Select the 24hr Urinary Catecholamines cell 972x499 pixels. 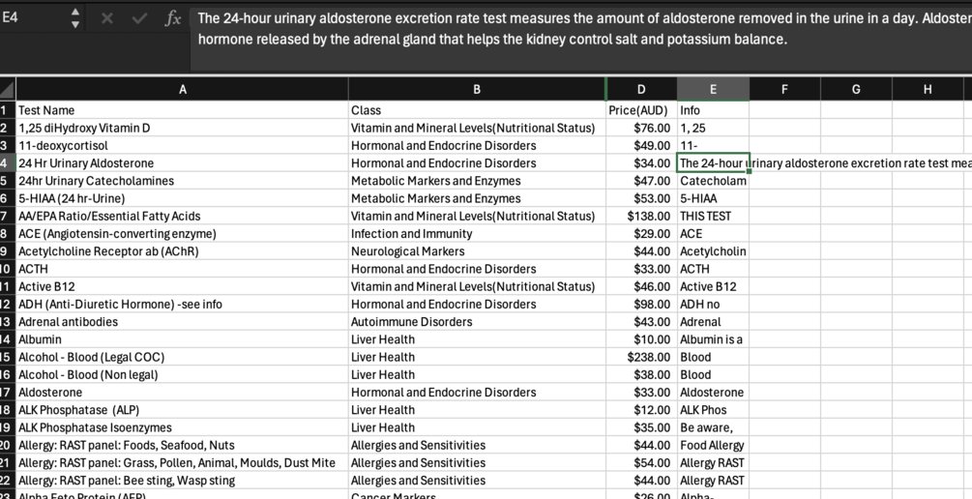183,181
